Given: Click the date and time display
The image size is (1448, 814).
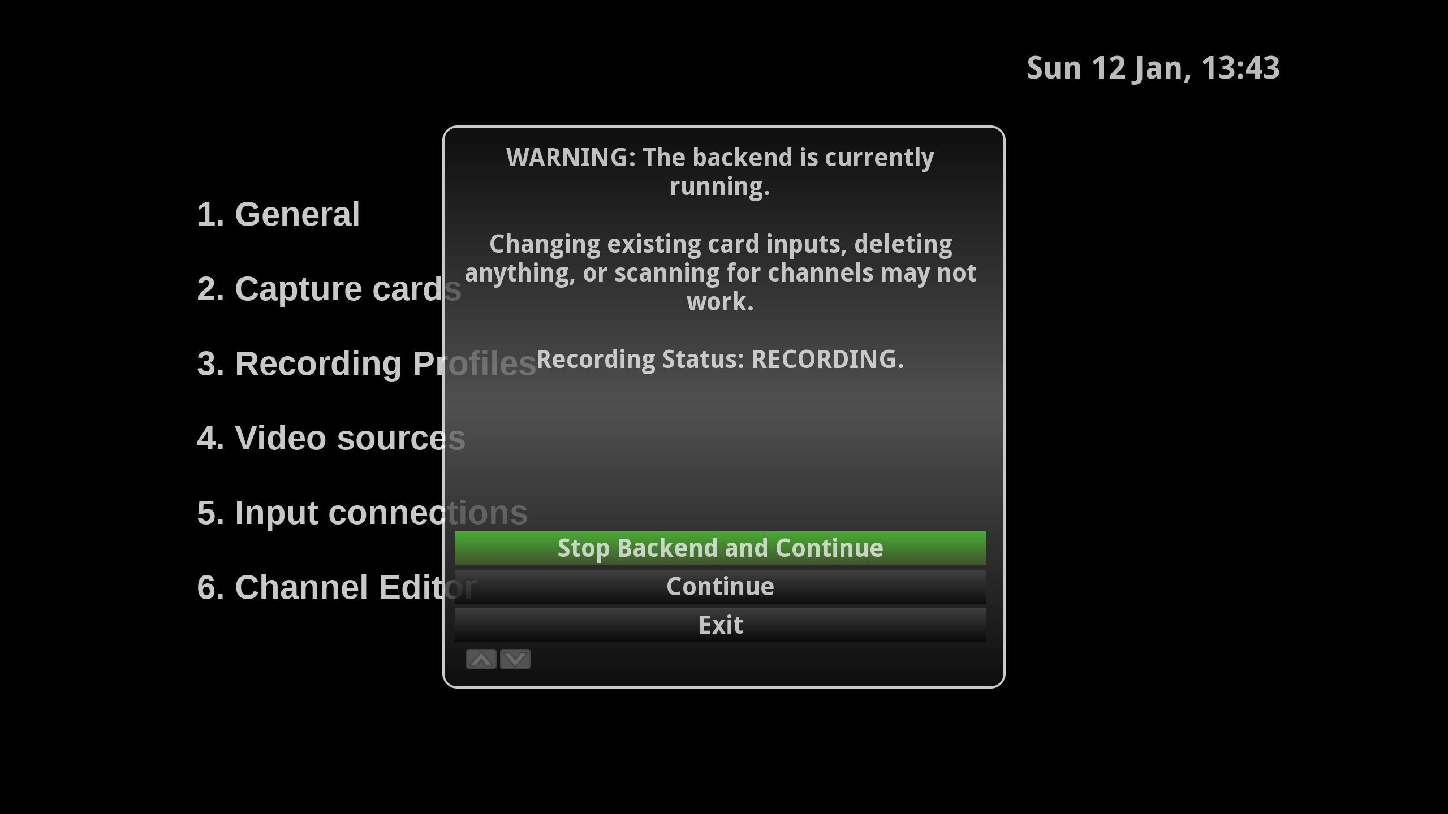Looking at the screenshot, I should [1153, 68].
